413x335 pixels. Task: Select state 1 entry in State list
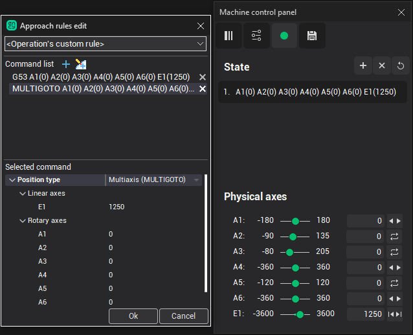(x=312, y=92)
